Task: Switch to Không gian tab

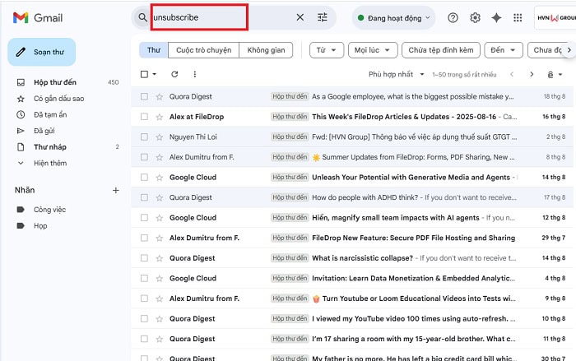Action: pyautogui.click(x=266, y=50)
